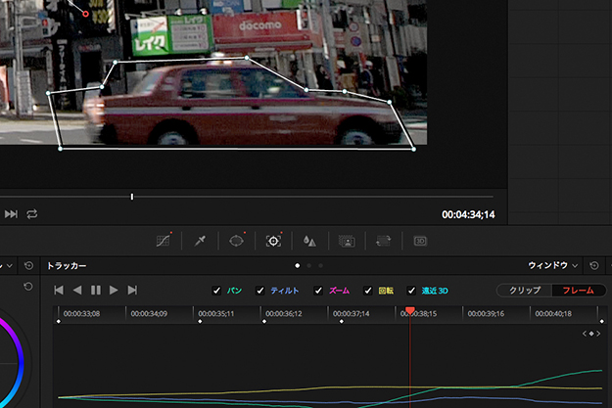Open the Key palette icon

click(346, 240)
